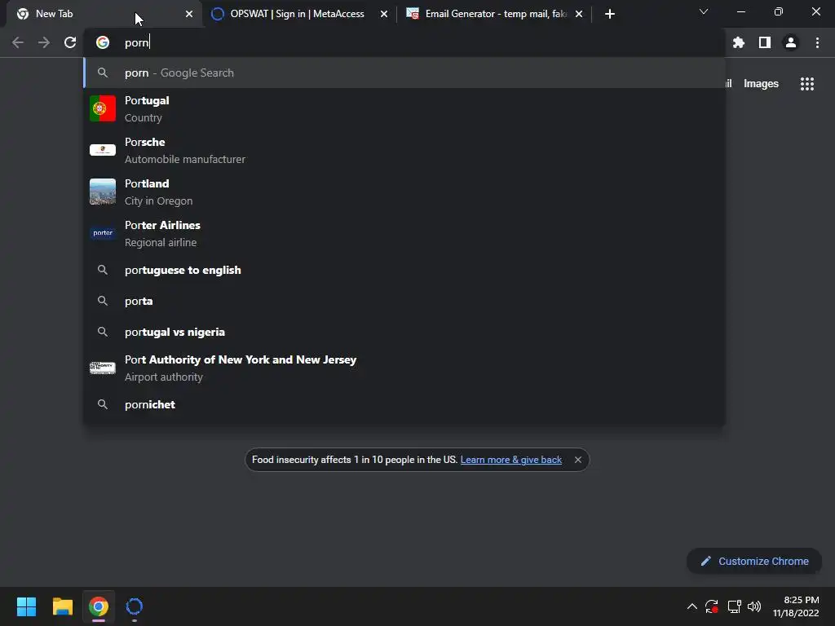
Task: Open the Extensions puzzle icon
Action: pos(738,42)
